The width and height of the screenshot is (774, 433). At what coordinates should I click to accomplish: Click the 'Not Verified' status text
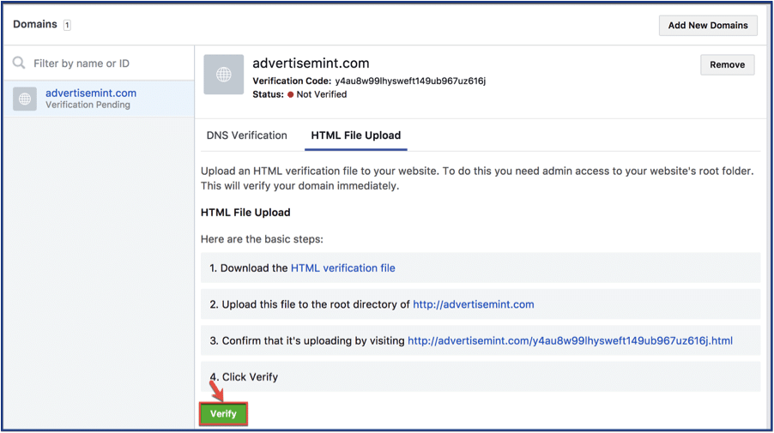point(322,94)
